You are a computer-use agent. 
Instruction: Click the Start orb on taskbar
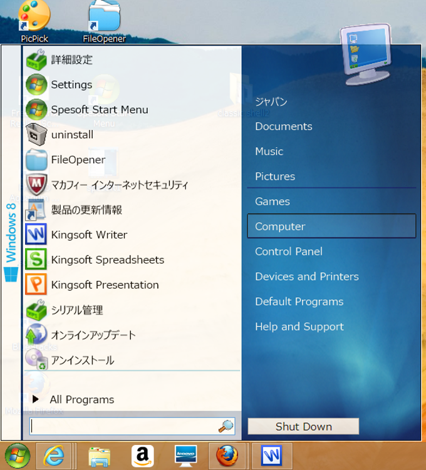coord(18,456)
